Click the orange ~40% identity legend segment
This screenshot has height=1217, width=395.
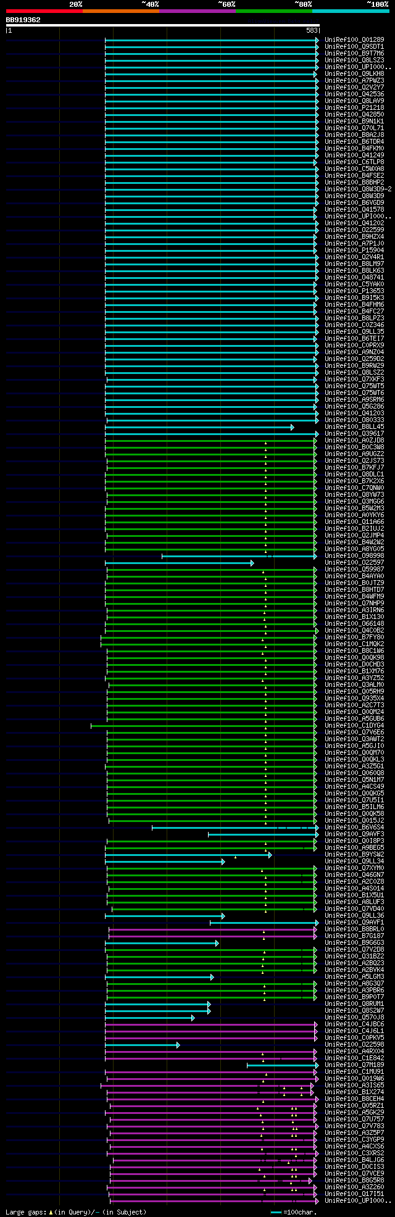click(121, 11)
